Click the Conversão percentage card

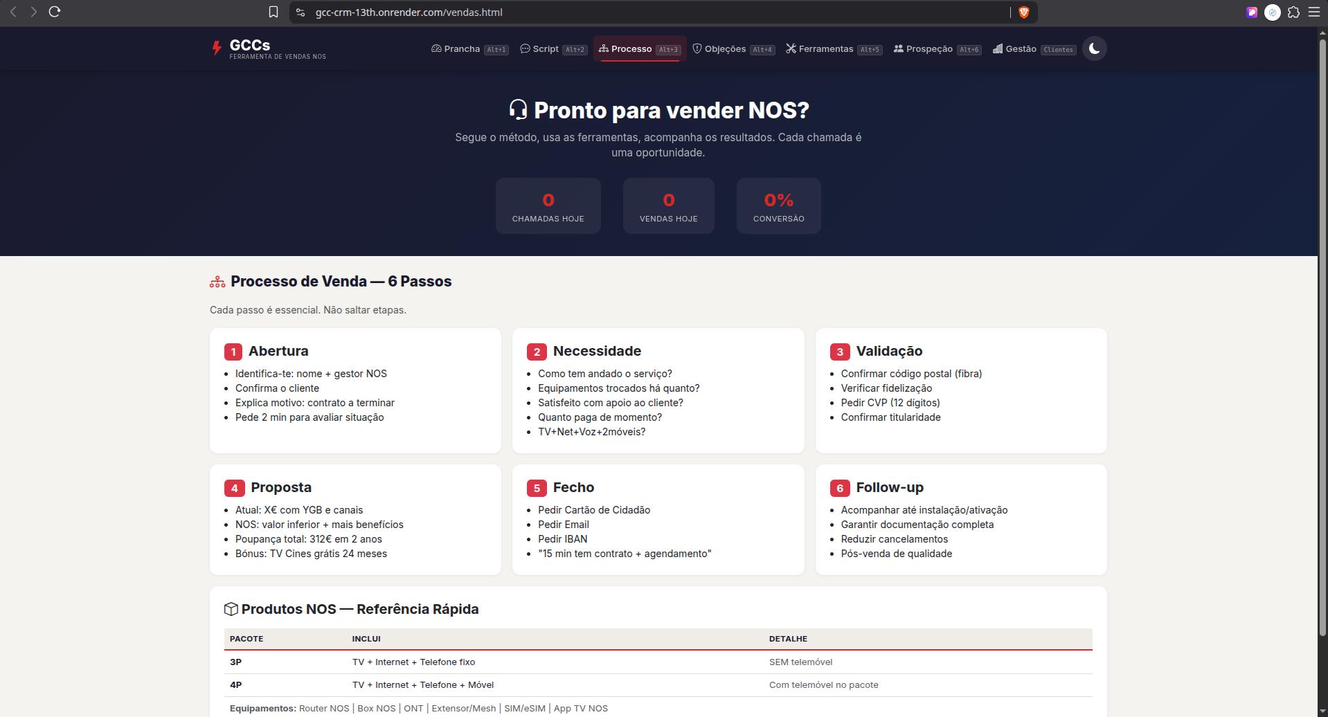tap(778, 206)
